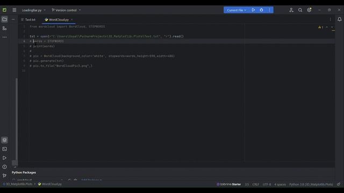Click the commented pic.generate(txt) line
344x193 pixels.
pyautogui.click(x=47, y=61)
